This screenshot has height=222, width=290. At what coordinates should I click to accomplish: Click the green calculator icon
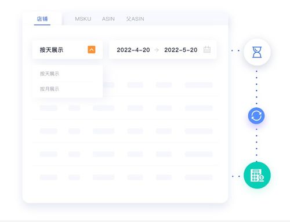coord(257,176)
